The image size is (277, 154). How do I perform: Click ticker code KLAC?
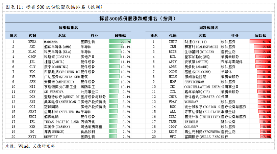(32, 52)
